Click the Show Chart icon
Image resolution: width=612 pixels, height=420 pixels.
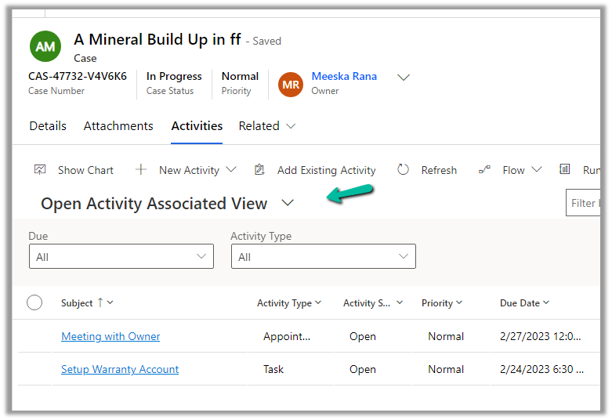[x=40, y=170]
